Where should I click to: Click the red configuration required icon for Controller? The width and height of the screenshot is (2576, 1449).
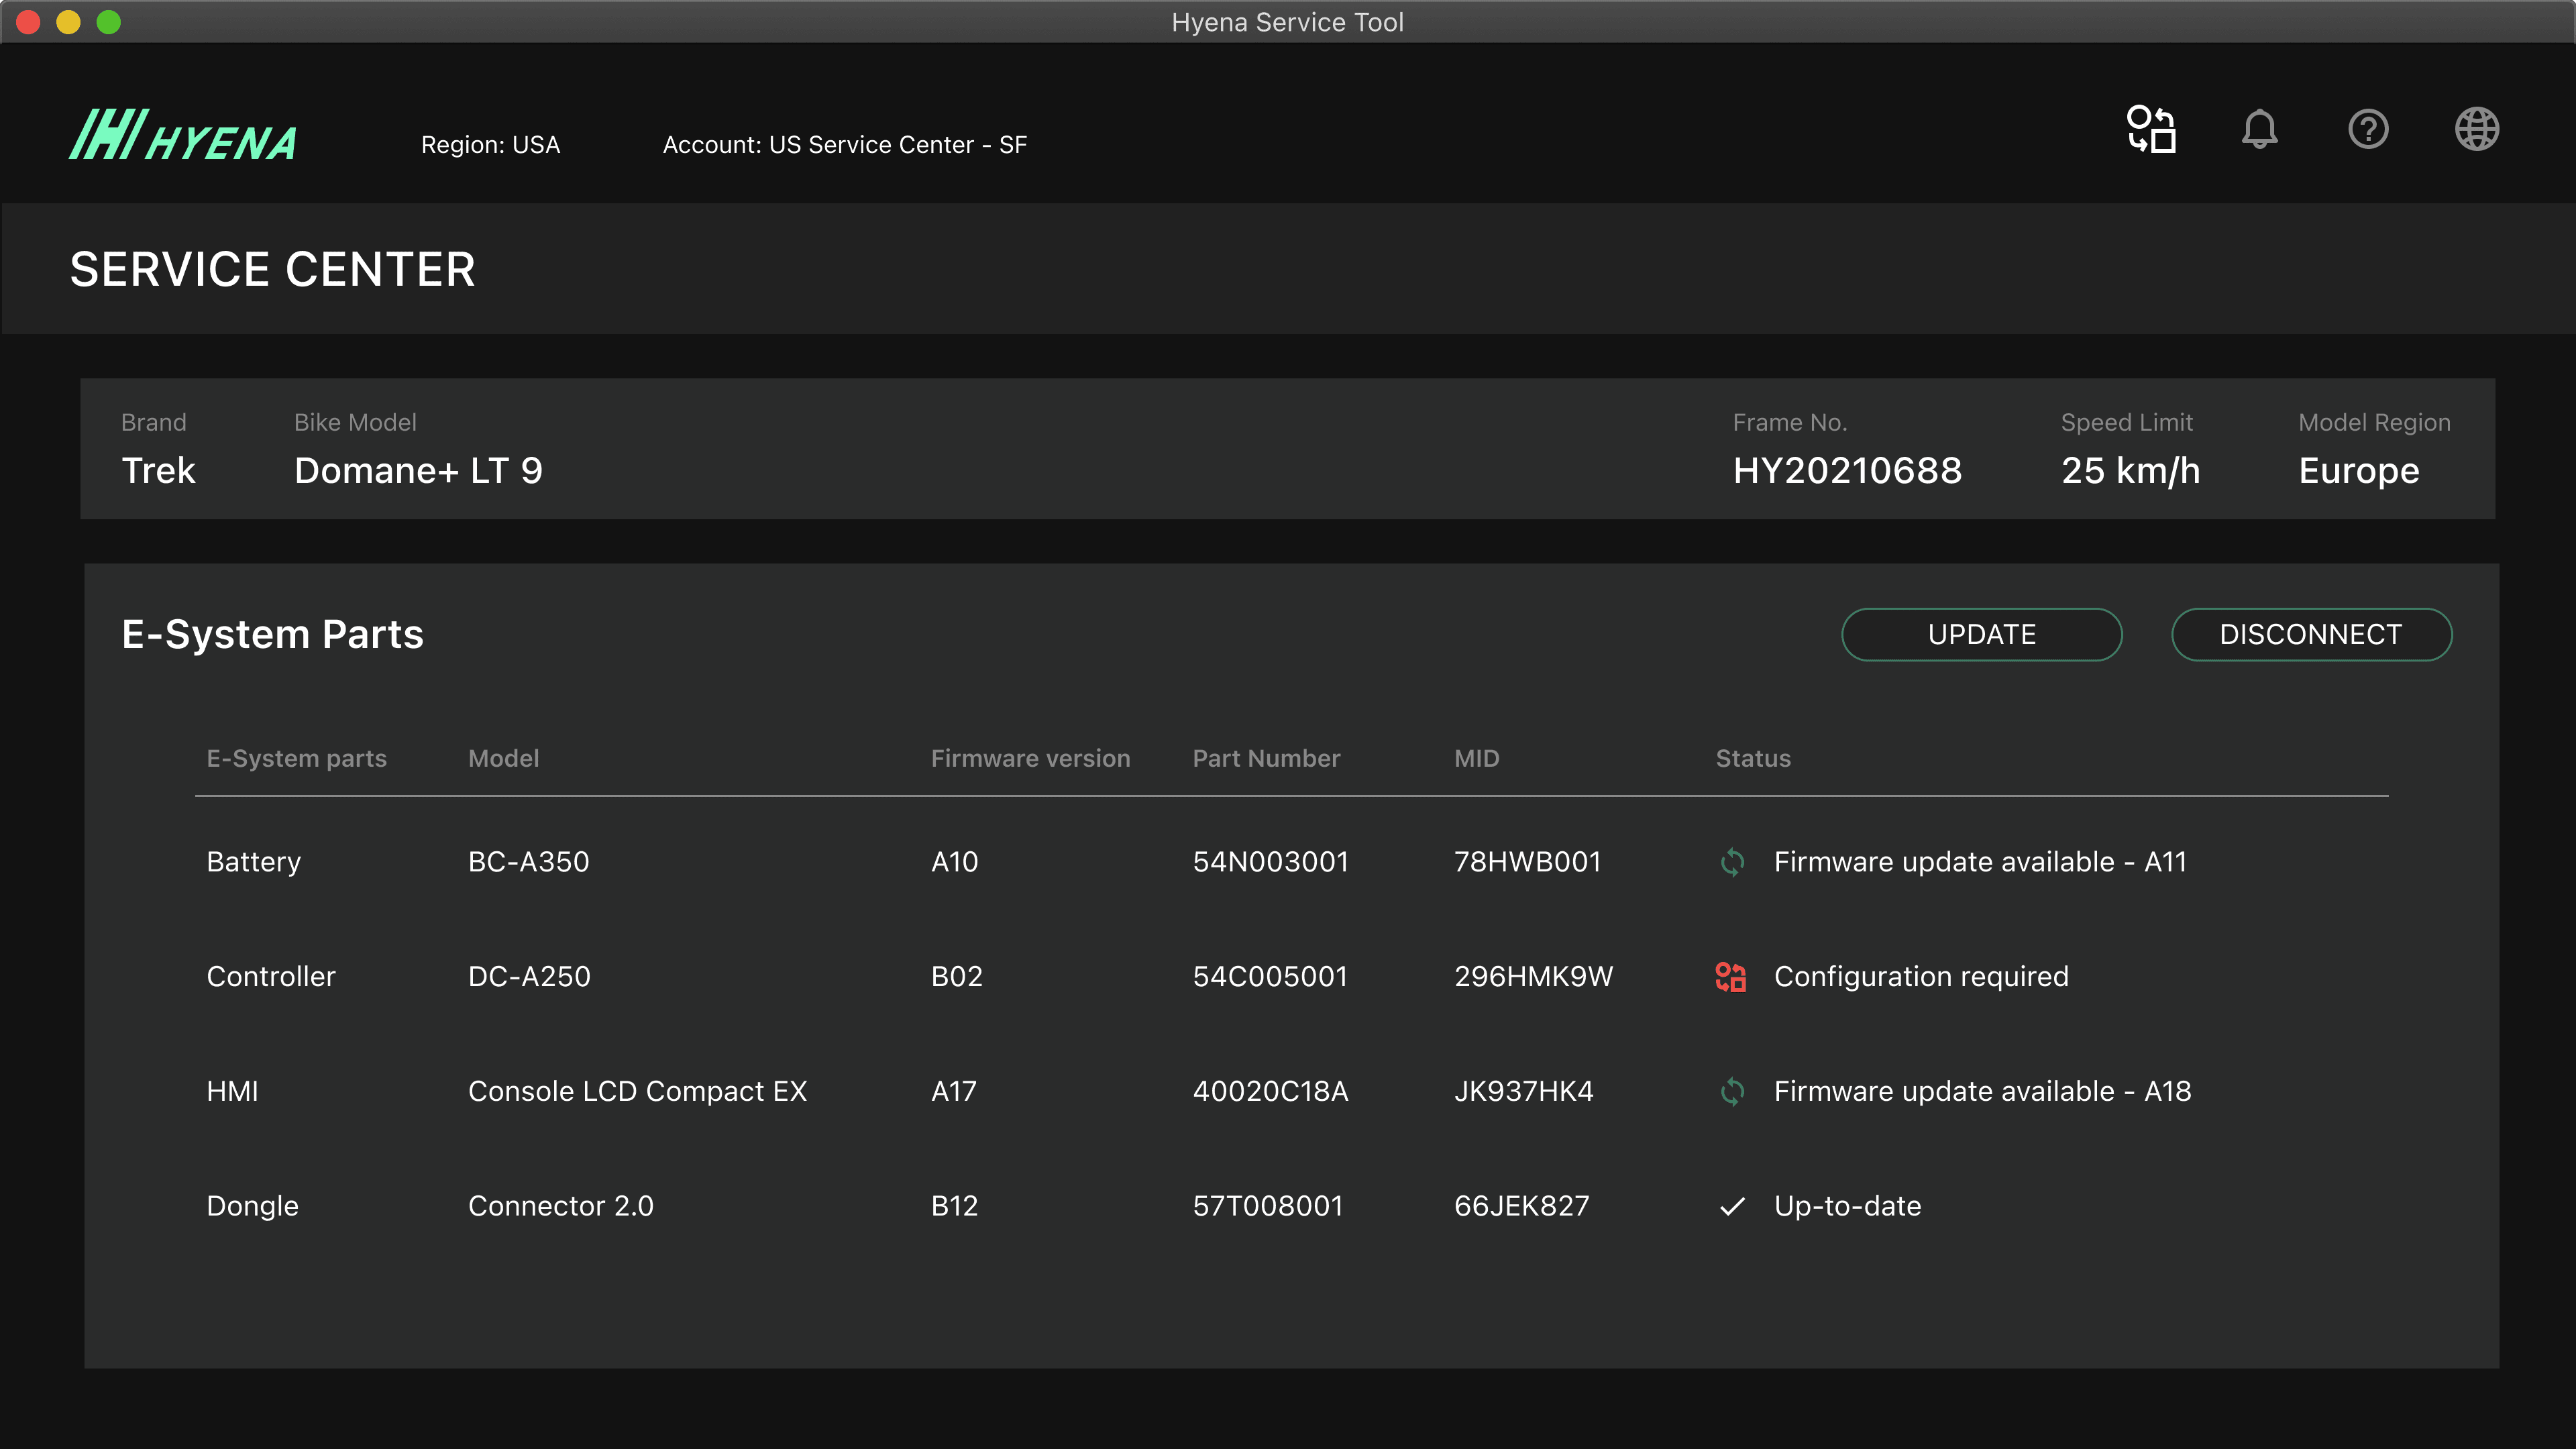(1730, 976)
